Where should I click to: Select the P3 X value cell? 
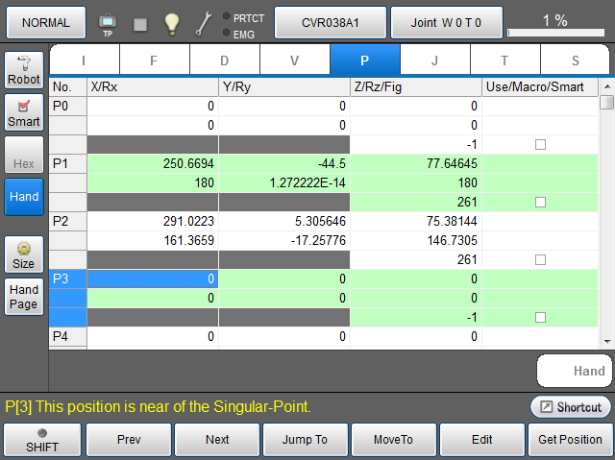(x=153, y=278)
